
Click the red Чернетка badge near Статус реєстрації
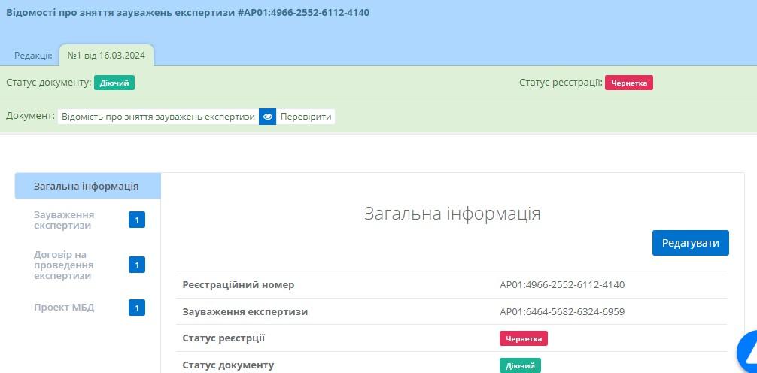629,83
